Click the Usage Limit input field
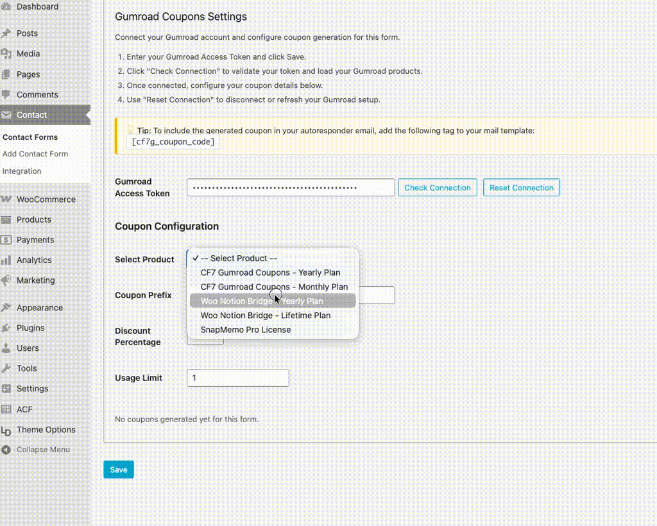 [x=237, y=378]
